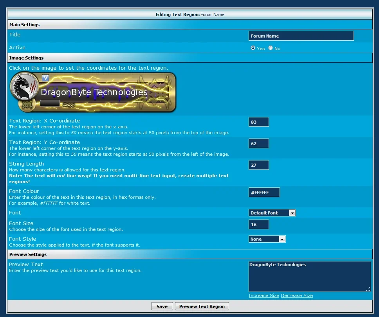Click the bold line-wrap Note text

coord(119,178)
